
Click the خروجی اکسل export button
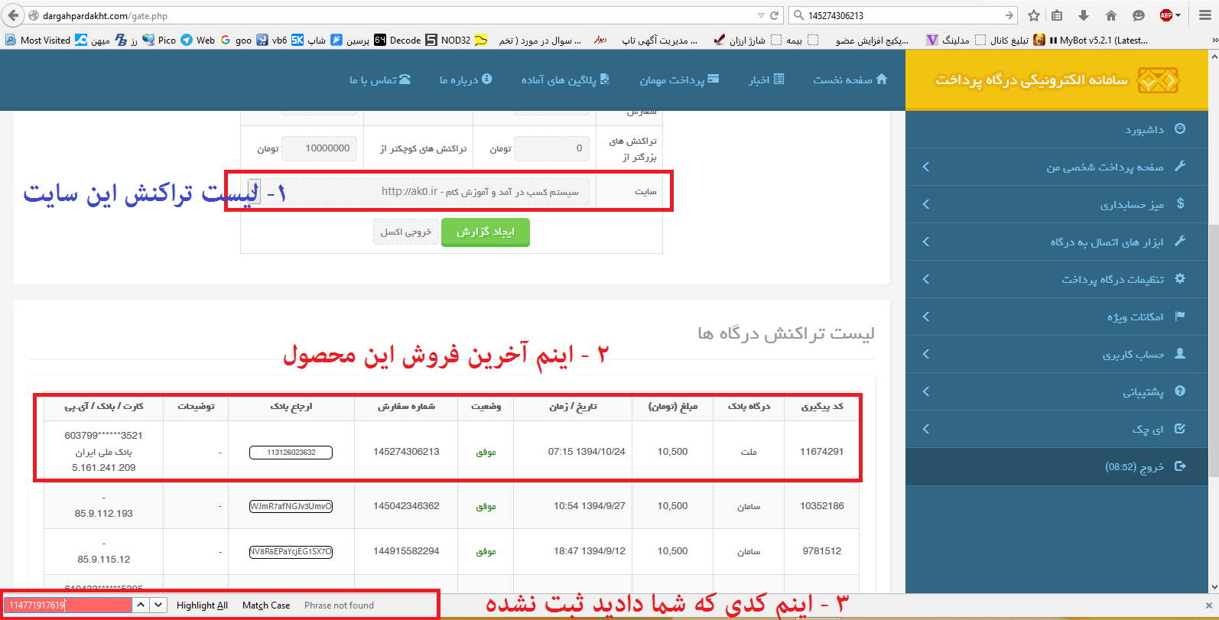point(406,232)
